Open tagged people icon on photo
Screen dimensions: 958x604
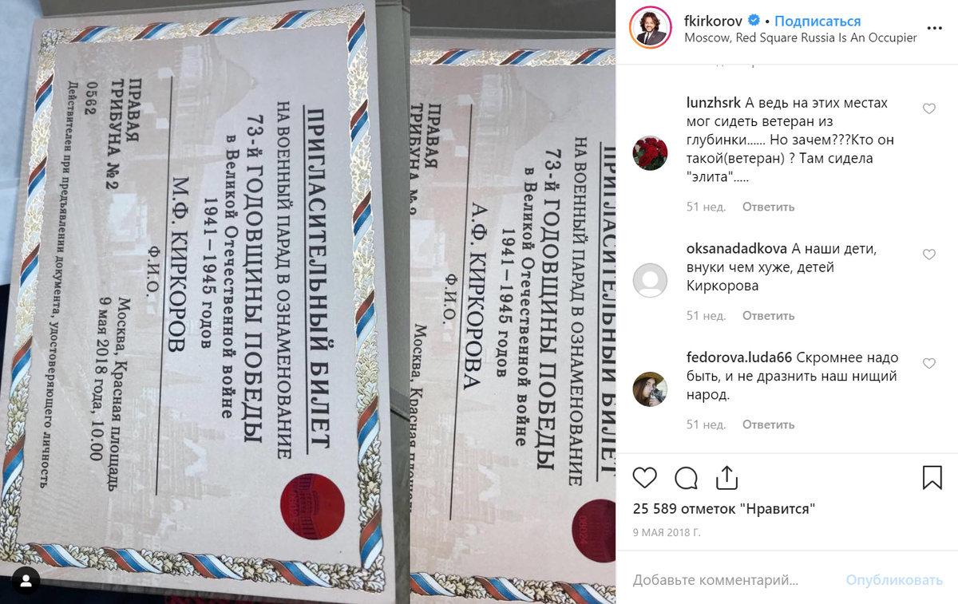28,578
